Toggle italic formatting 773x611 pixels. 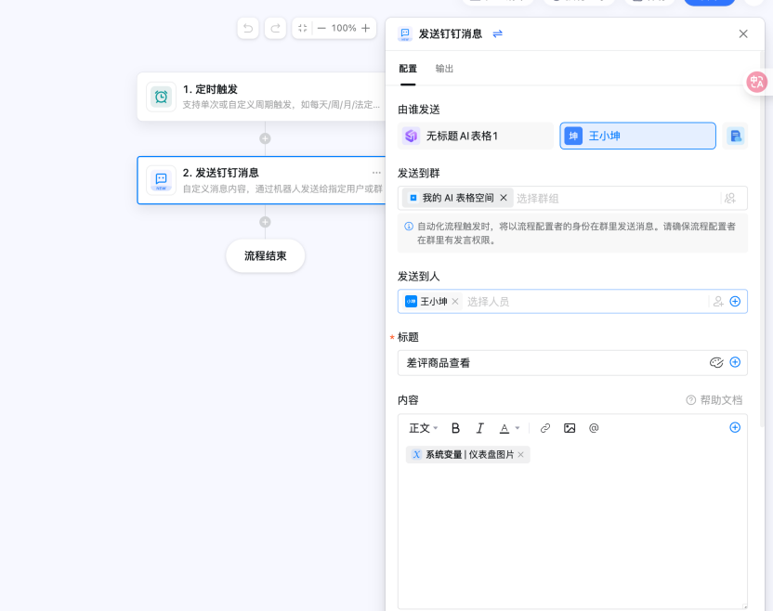pos(480,428)
